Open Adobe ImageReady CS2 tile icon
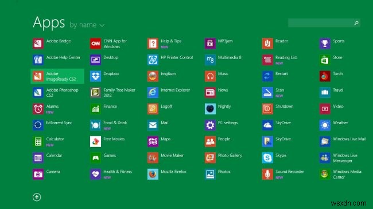 pos(38,76)
